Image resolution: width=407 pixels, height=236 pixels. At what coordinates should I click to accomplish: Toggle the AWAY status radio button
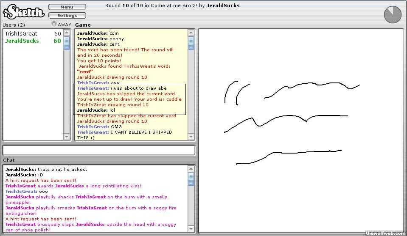pyautogui.click(x=54, y=24)
